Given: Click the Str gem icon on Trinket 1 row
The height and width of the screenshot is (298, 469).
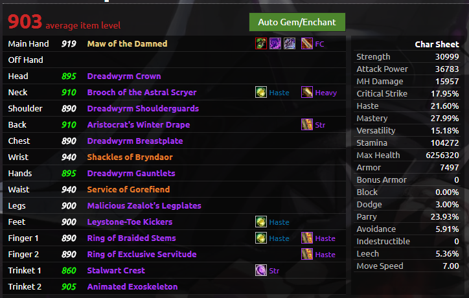Looking at the screenshot, I should click(261, 270).
